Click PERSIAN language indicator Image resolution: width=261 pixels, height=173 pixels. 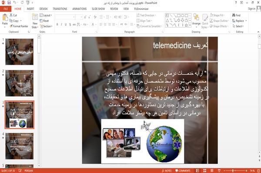tap(29, 171)
